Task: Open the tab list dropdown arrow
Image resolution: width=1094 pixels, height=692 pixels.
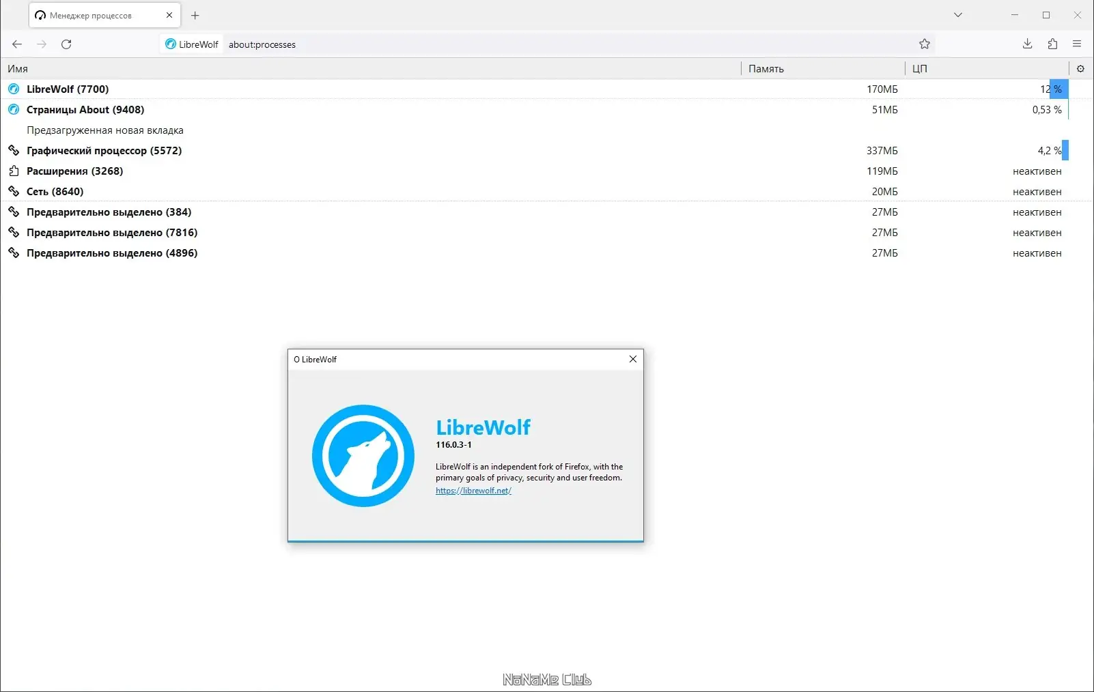Action: point(957,14)
